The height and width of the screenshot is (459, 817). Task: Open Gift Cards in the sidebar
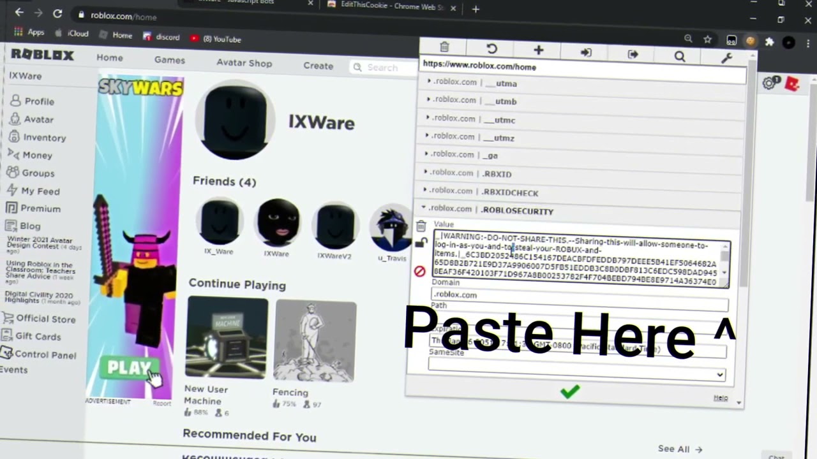(31, 336)
